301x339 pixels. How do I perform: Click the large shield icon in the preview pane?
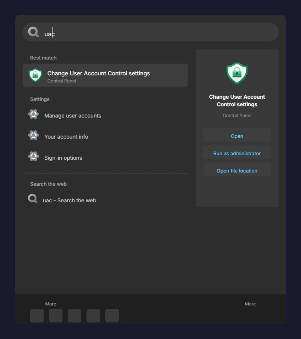(x=237, y=73)
